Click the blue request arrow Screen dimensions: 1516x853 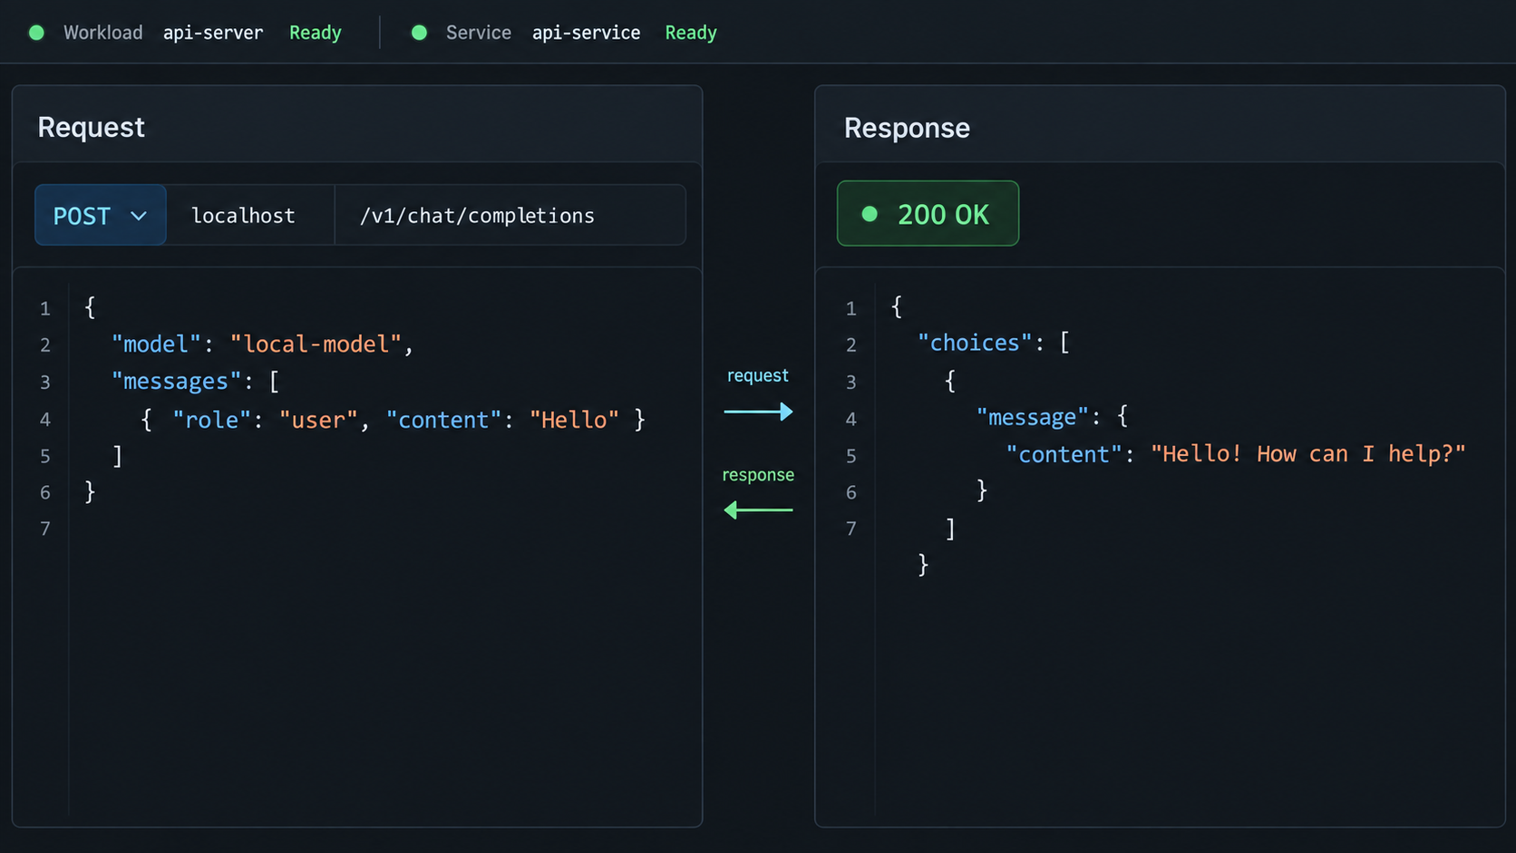coord(758,412)
